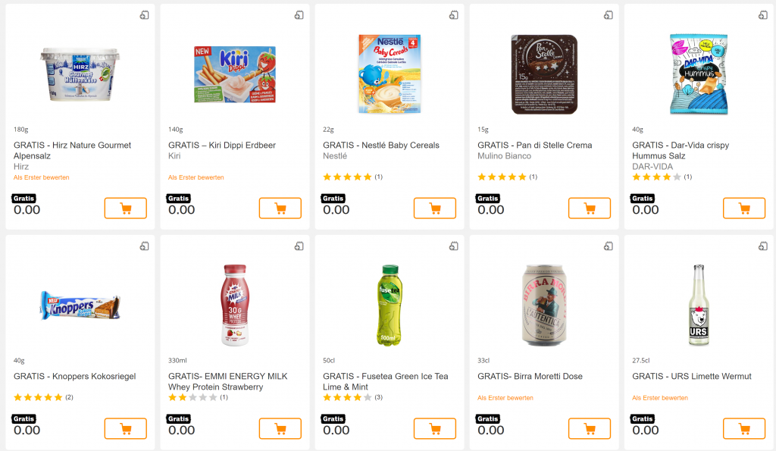Add URS Limette Wermut to cart
The height and width of the screenshot is (451, 776).
click(743, 428)
